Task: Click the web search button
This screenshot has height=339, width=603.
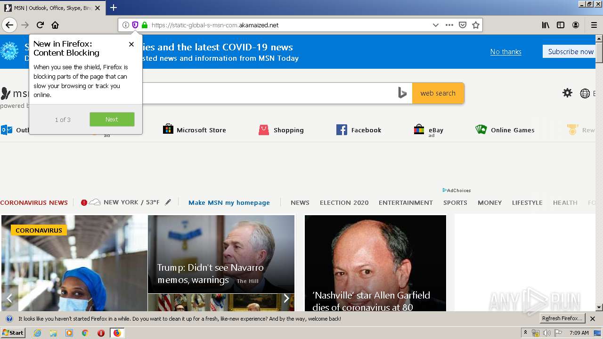Action: click(438, 93)
